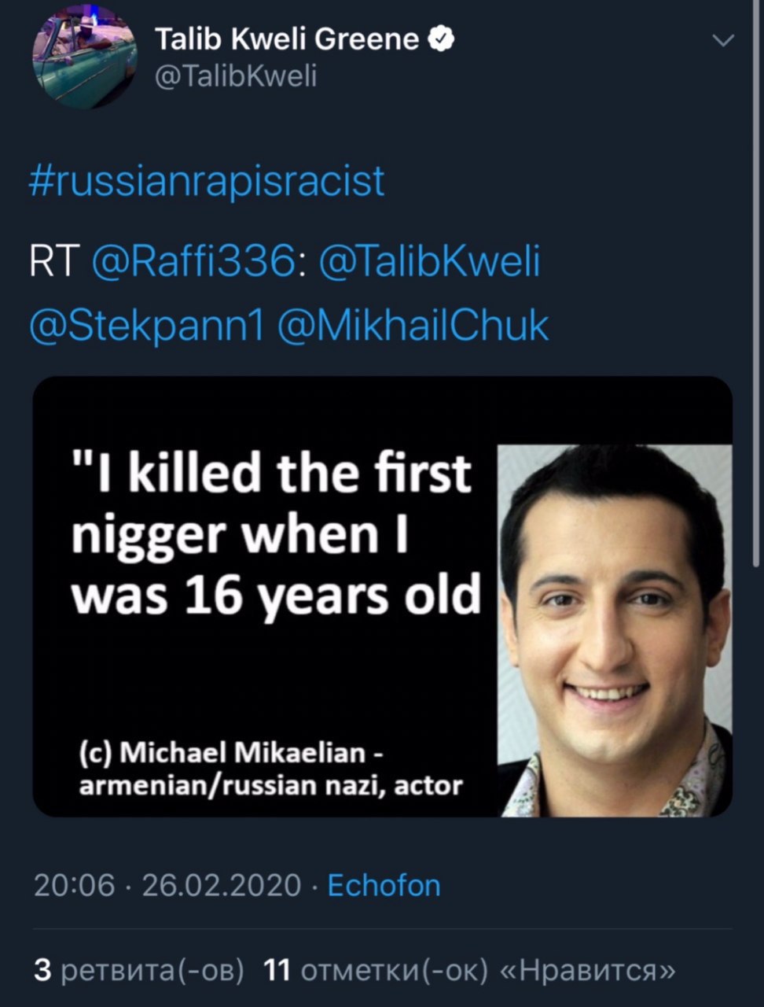Open the #russianrapisracist hashtag
Screen dimensions: 764x1007
click(207, 180)
